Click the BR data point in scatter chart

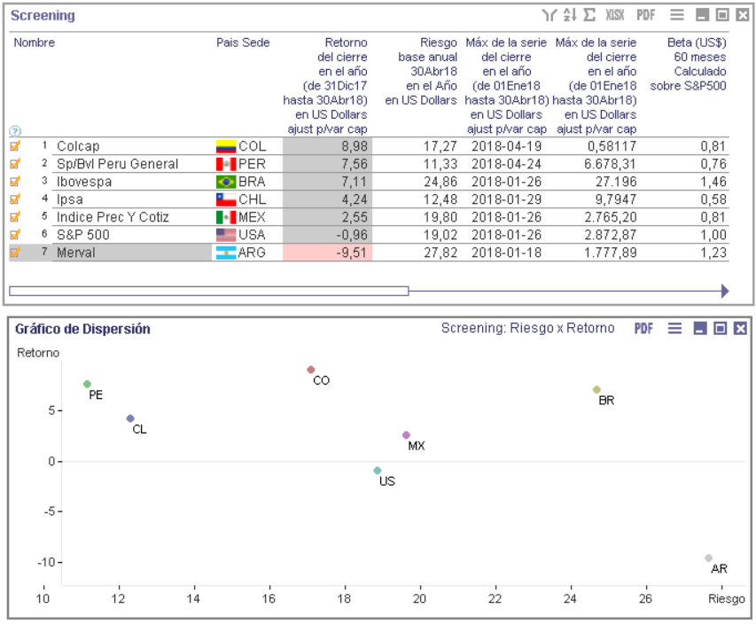click(596, 390)
